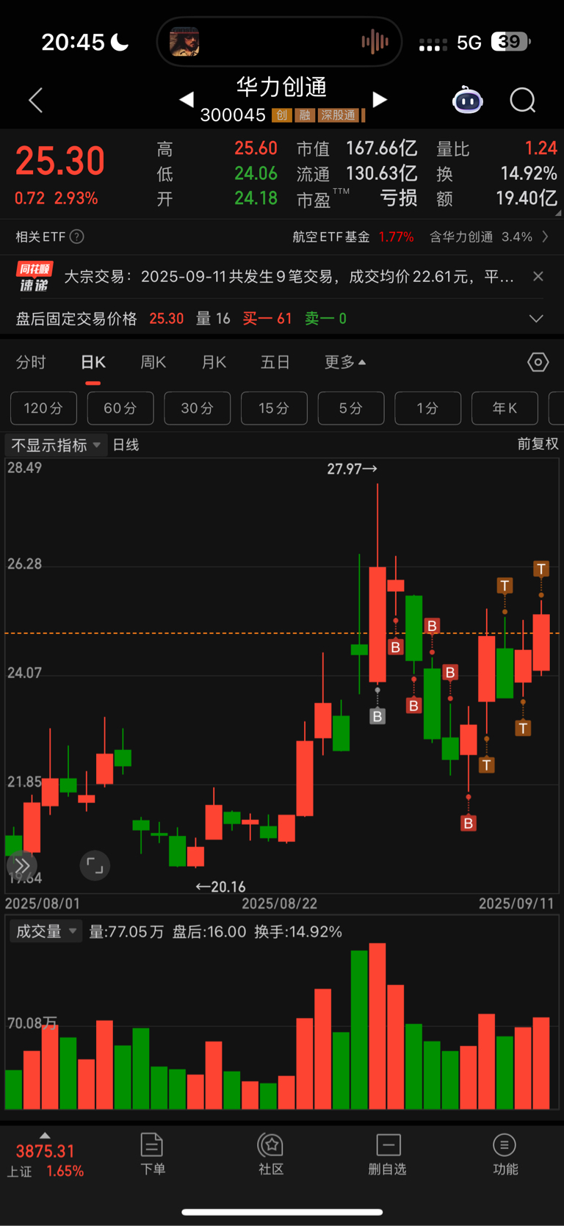Switch to the 月K tab
Screen dimensions: 564x1226
click(214, 362)
